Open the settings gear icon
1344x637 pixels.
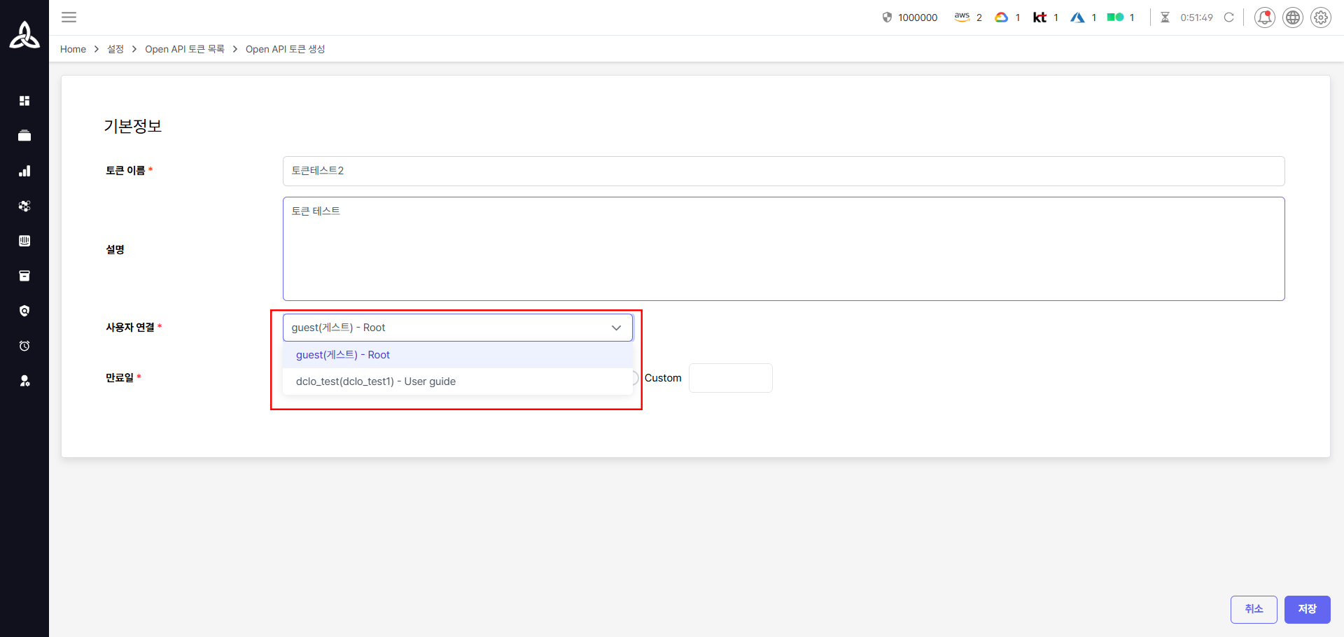pyautogui.click(x=1321, y=17)
